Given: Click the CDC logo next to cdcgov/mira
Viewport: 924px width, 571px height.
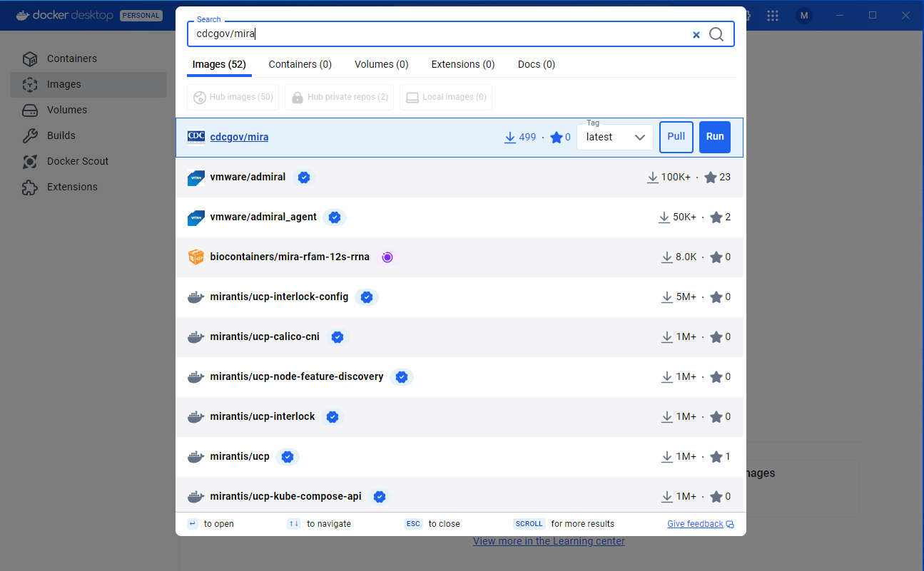Looking at the screenshot, I should (x=196, y=137).
